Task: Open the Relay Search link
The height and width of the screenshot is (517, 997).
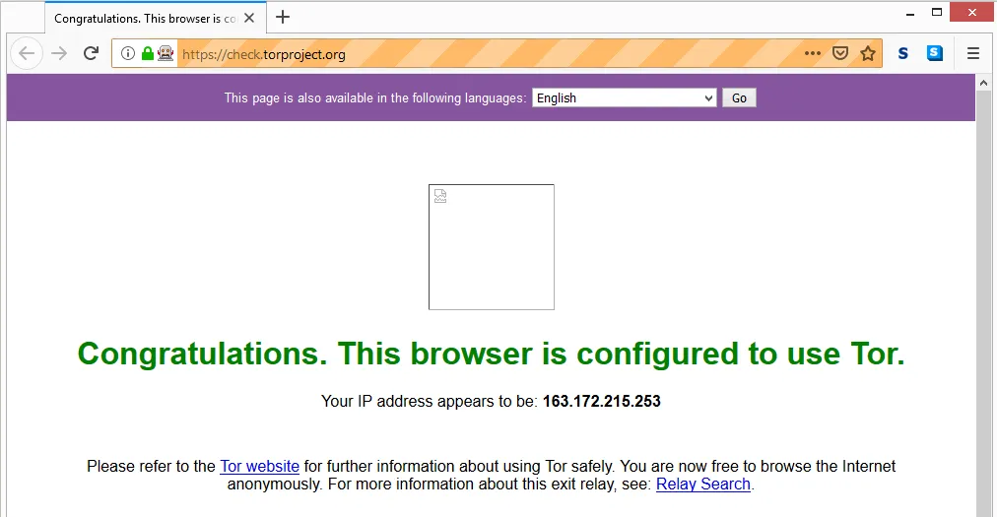Action: point(703,484)
